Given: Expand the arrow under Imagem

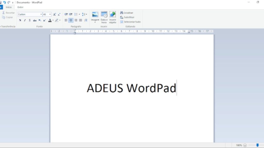Looking at the screenshot, I should (95, 22).
